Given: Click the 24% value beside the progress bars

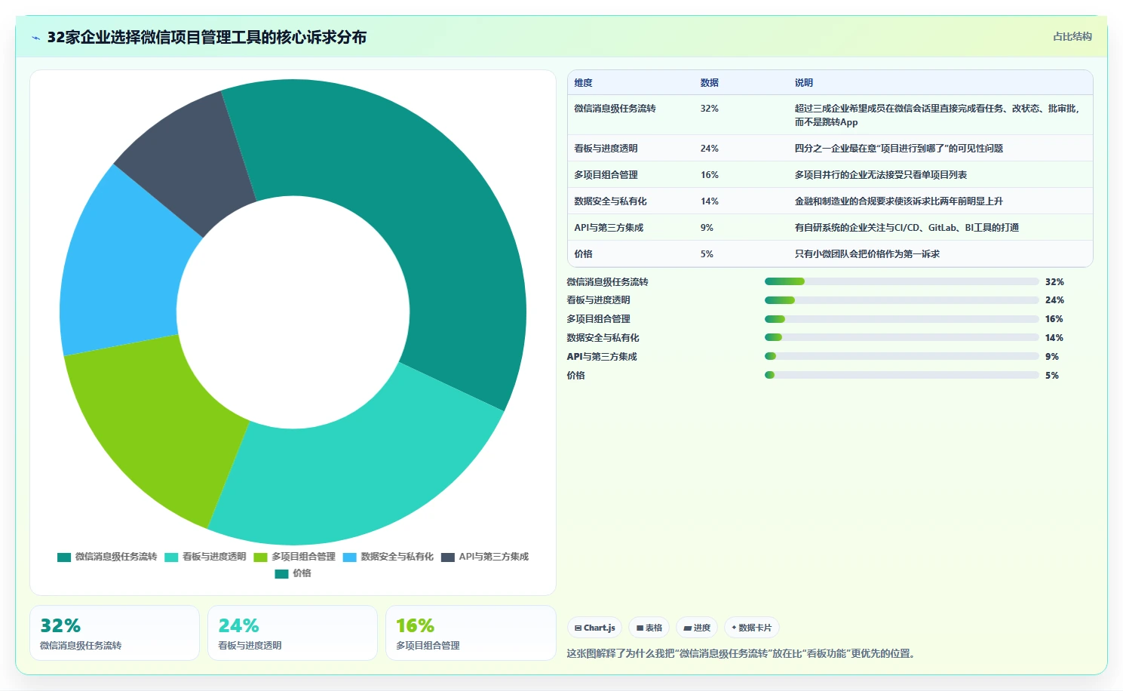Looking at the screenshot, I should [1054, 300].
